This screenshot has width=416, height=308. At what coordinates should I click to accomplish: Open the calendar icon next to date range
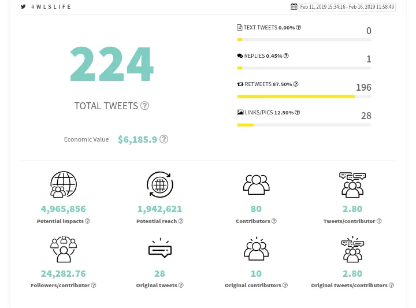coord(294,6)
